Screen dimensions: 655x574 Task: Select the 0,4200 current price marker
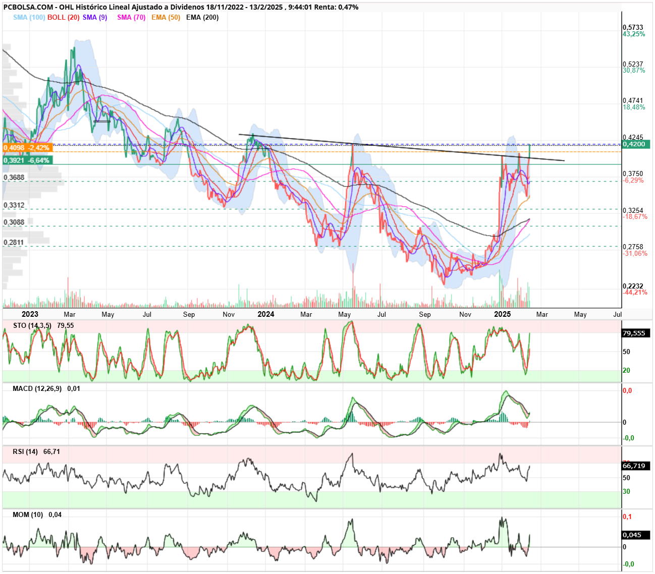tap(636, 144)
